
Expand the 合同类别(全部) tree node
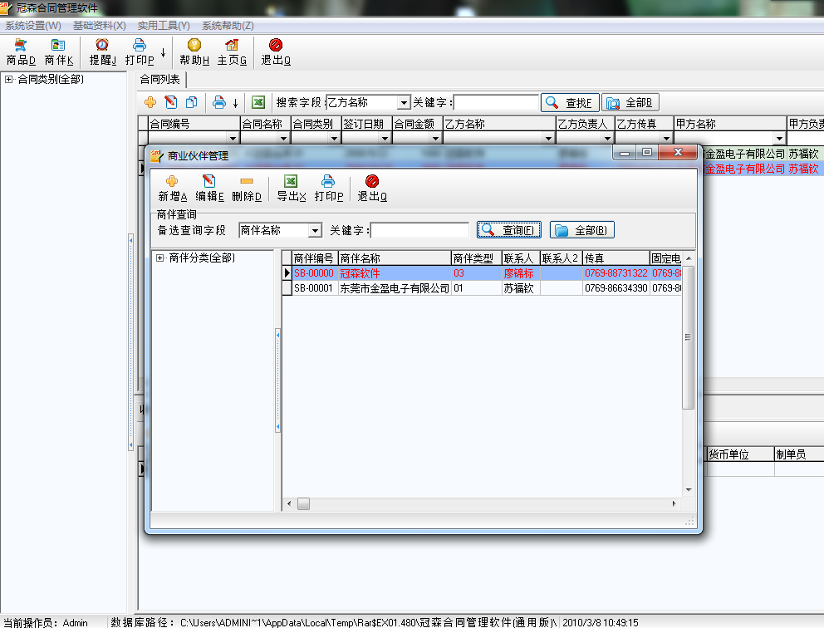(x=8, y=80)
